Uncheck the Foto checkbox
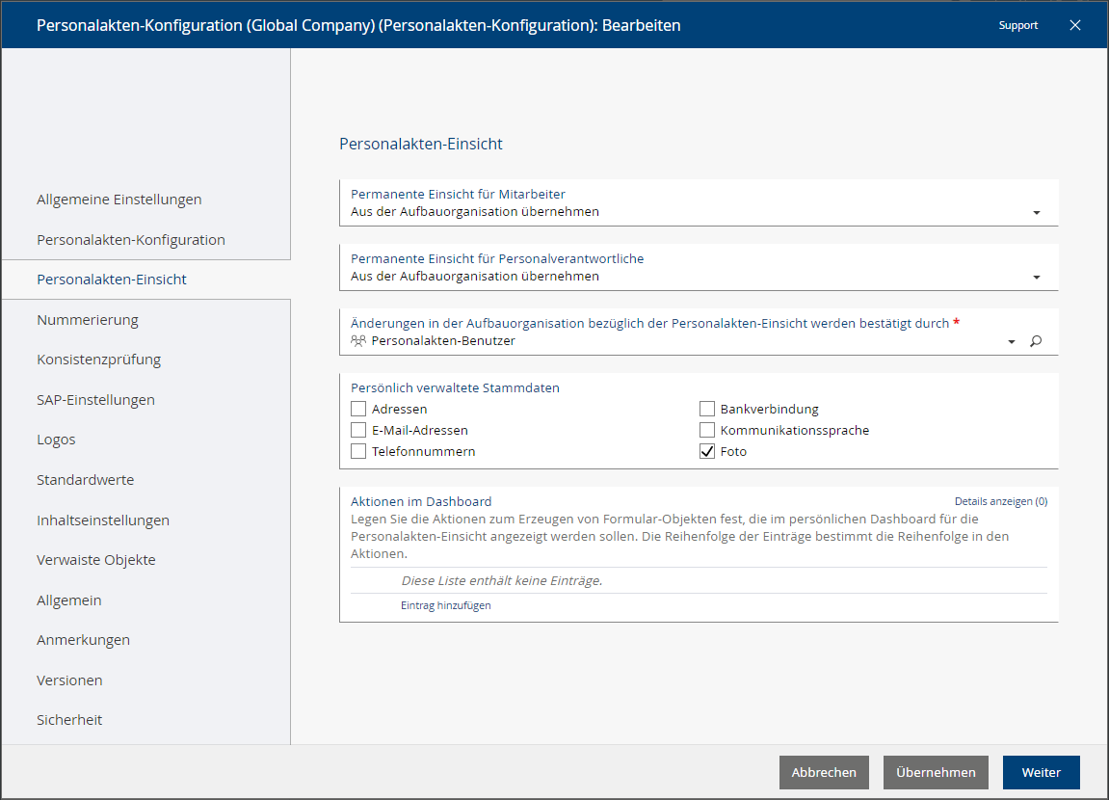 pyautogui.click(x=707, y=451)
